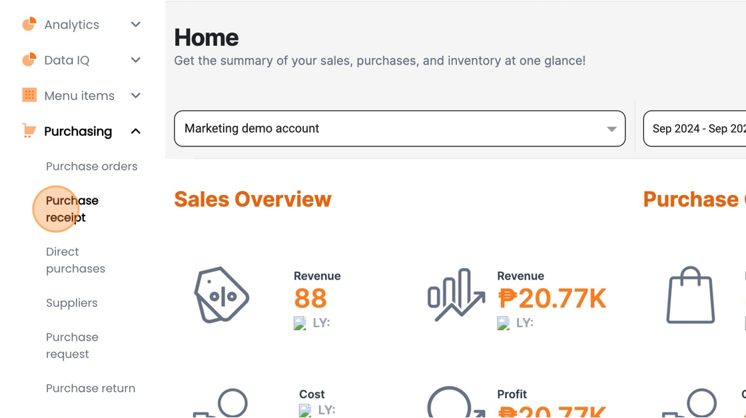The height and width of the screenshot is (418, 746).
Task: Open the Marketing demo account dropdown
Action: click(400, 128)
